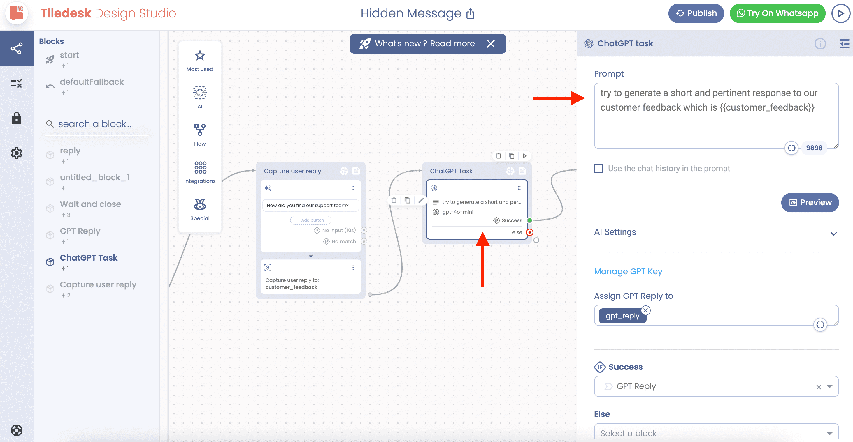Viewport: 853px width, 442px height.
Task: Click the + Add button in reply action
Action: tap(310, 220)
